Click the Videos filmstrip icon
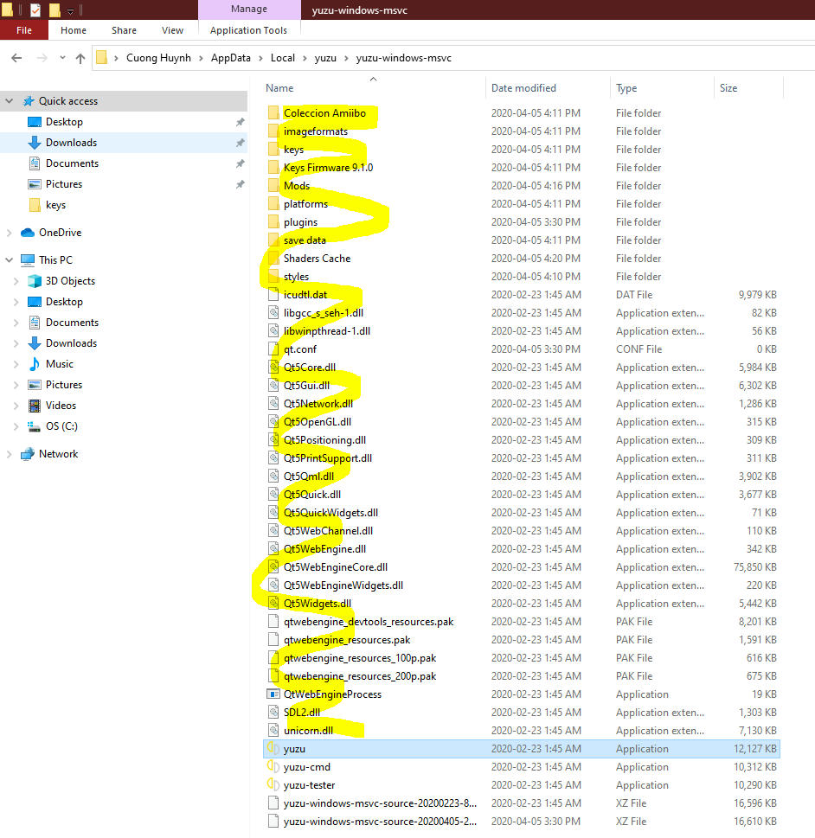Image resolution: width=815 pixels, height=838 pixels. pyautogui.click(x=35, y=406)
